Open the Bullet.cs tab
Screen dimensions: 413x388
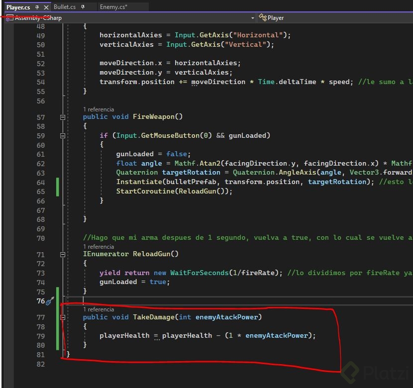[65, 7]
